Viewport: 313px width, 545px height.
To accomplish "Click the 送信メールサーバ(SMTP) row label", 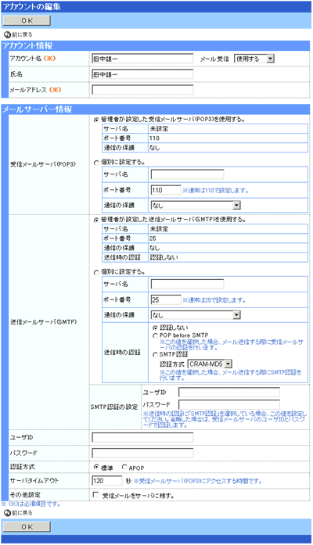I will coord(44,322).
